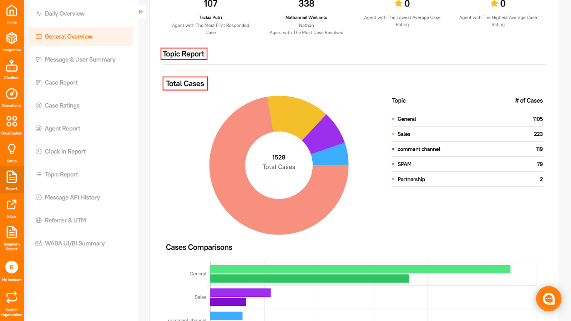Click the Partnership topic row

point(467,179)
